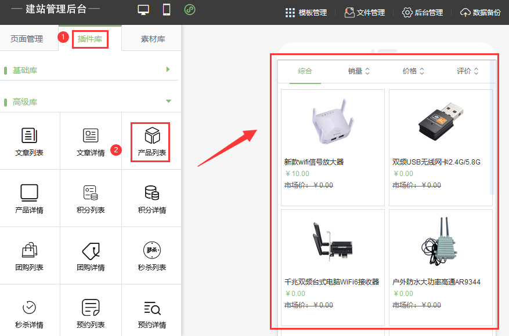Collapse the 高级库 section arrow
This screenshot has height=336, width=509.
[168, 101]
